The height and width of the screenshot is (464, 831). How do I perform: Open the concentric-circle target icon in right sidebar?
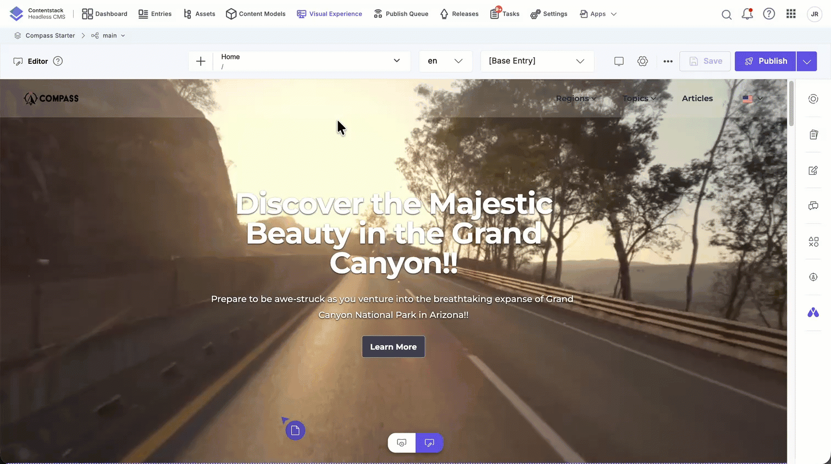coord(813,99)
